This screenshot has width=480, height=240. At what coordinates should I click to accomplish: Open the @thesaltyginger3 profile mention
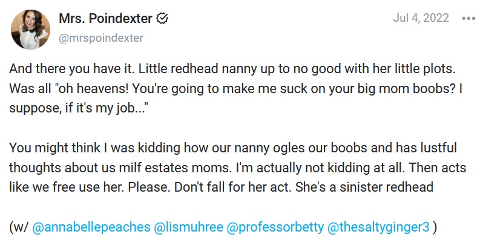378,227
